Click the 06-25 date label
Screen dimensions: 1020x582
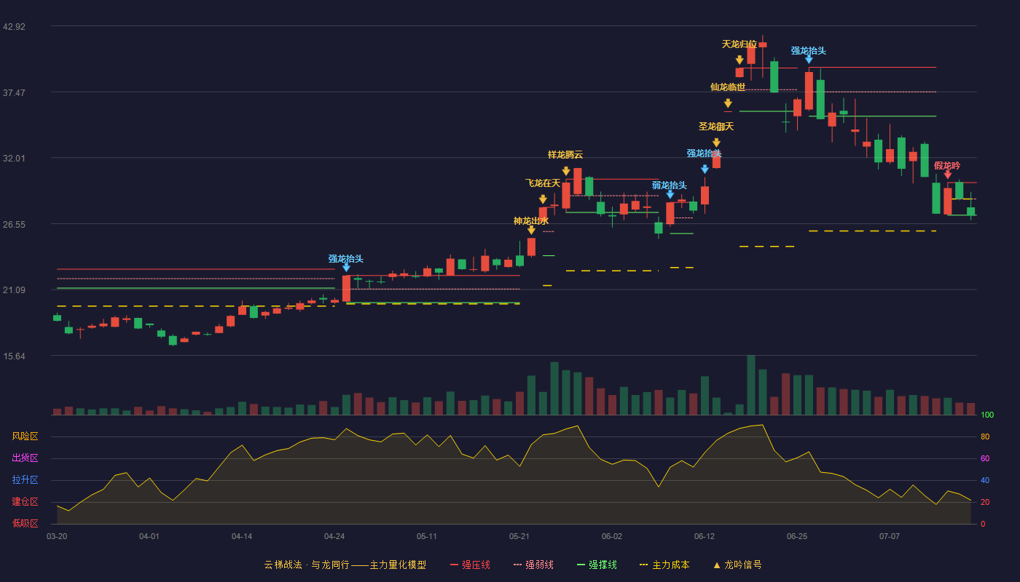[797, 536]
